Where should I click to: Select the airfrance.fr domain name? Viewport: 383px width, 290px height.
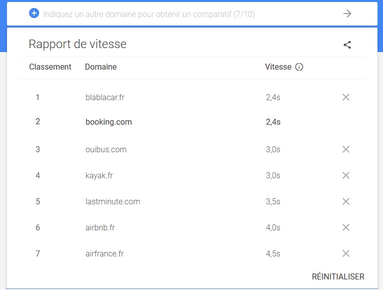[x=105, y=253]
